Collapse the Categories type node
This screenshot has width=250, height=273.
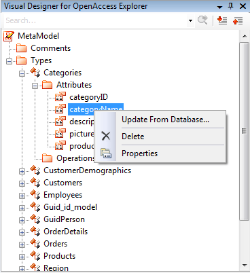coord(22,73)
